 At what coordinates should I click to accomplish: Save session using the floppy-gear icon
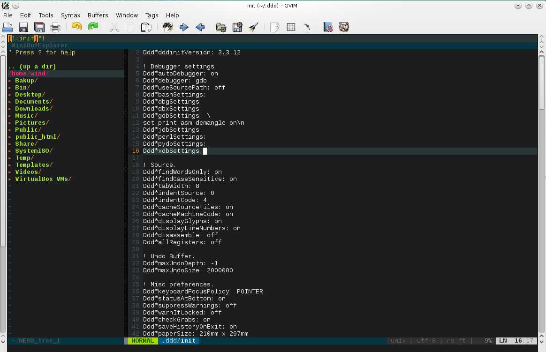click(x=237, y=27)
